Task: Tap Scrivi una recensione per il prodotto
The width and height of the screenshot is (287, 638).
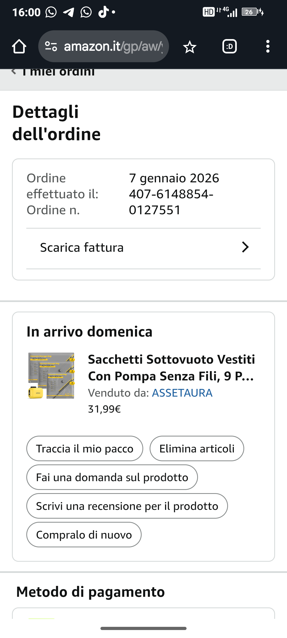Action: (x=127, y=506)
